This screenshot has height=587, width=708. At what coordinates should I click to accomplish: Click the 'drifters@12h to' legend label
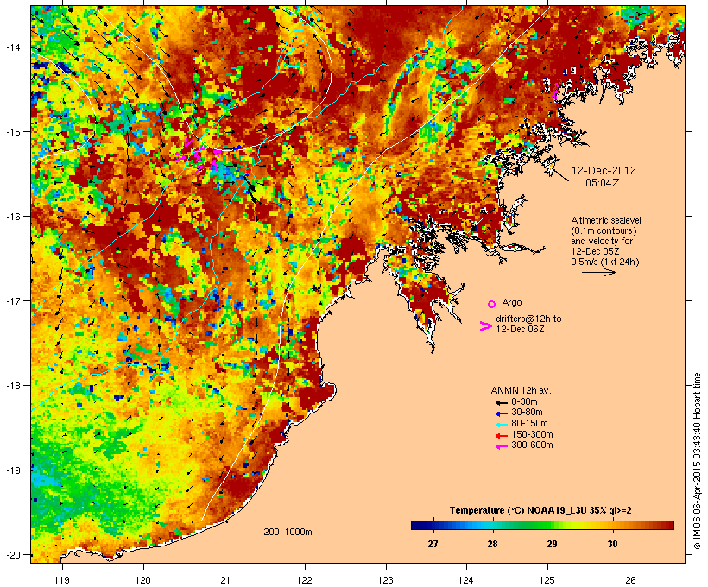pyautogui.click(x=528, y=319)
